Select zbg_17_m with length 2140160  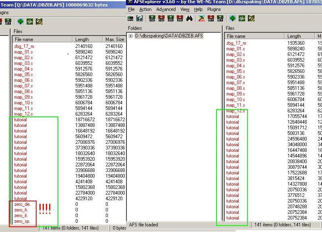pyautogui.click(x=24, y=46)
